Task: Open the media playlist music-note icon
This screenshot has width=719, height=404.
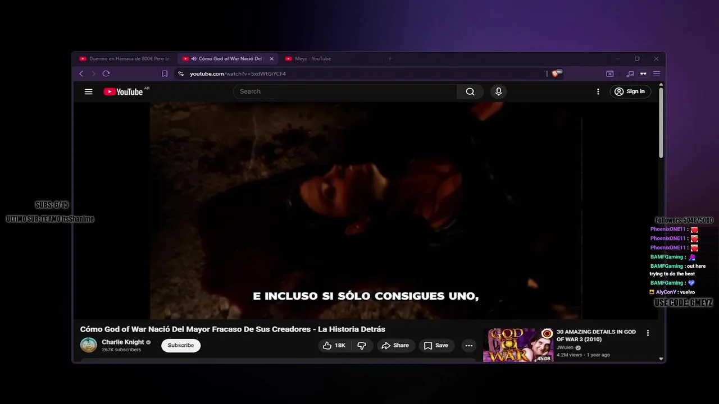Action: pos(630,74)
